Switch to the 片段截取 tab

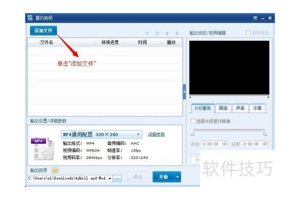tap(202, 108)
